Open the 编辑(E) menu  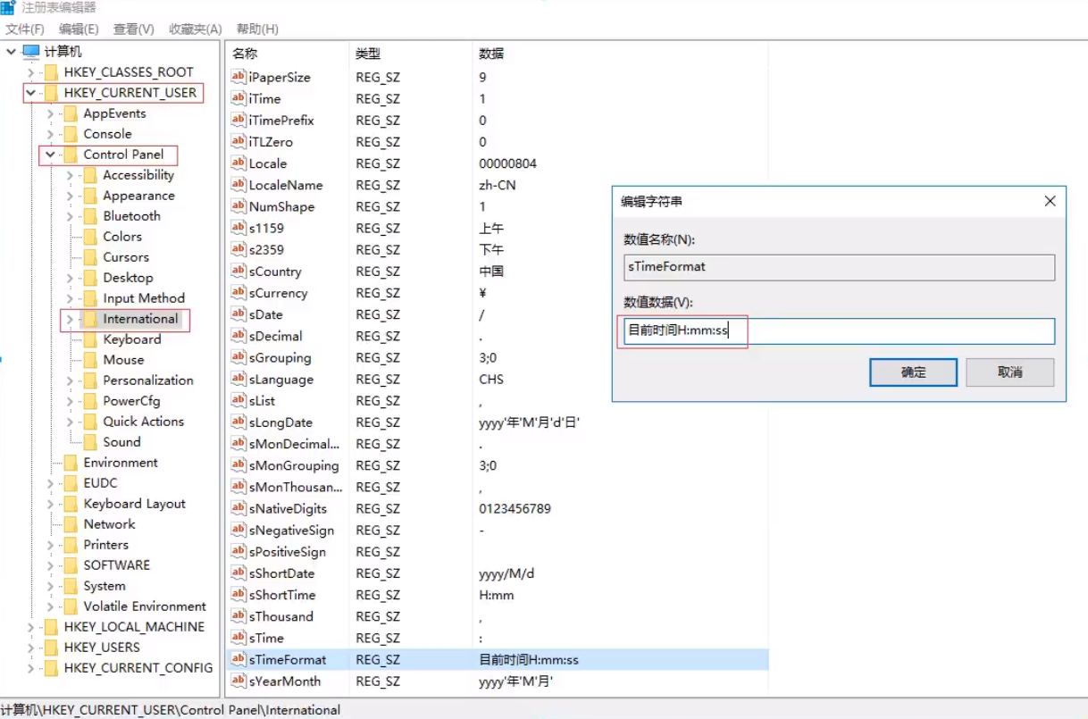click(x=79, y=29)
